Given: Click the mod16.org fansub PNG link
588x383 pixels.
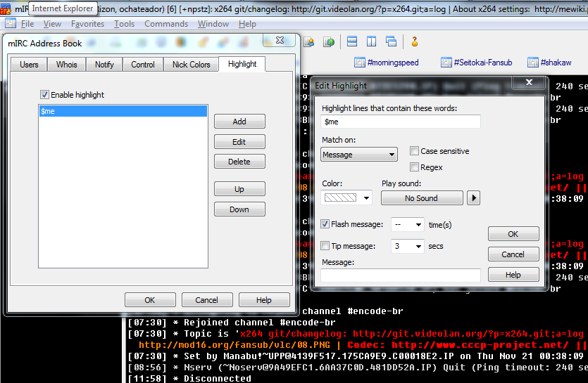Looking at the screenshot, I should point(234,345).
